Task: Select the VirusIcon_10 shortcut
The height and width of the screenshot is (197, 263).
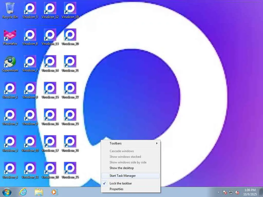Action: (x=30, y=144)
